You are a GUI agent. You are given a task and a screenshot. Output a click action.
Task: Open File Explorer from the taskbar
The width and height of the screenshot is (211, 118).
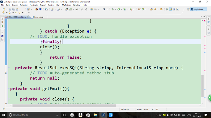pos(95,115)
